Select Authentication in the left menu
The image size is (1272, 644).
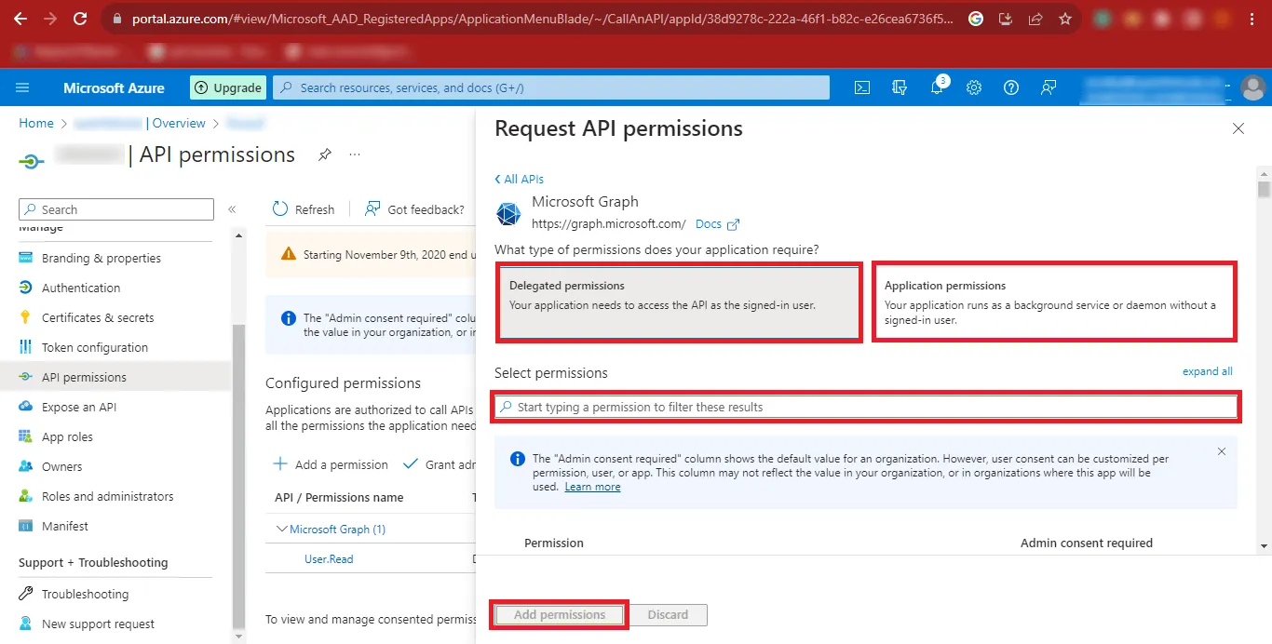coord(82,288)
